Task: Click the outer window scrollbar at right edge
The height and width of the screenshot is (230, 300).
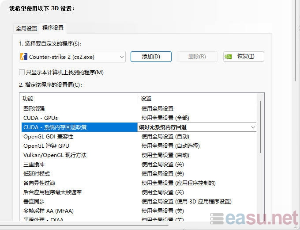Action: pyautogui.click(x=296, y=41)
